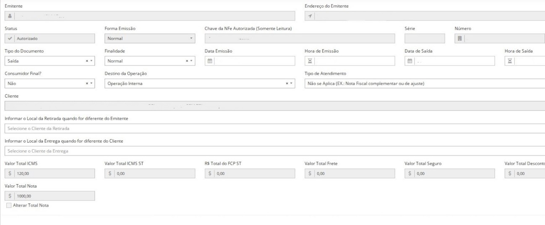Screen dimensions: 545x225
Task: Click the Valor Total Nota value 1000,00
Action: tap(24, 196)
